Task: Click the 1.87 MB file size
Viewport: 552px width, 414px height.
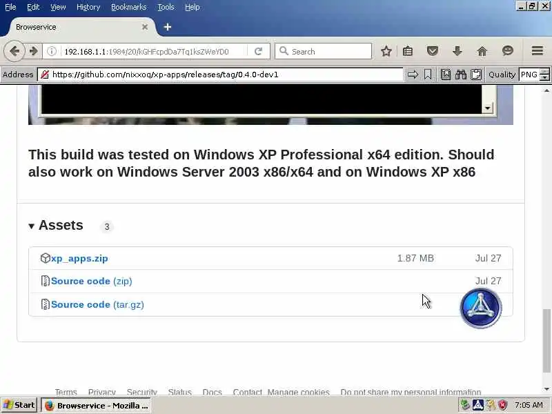Action: (415, 258)
